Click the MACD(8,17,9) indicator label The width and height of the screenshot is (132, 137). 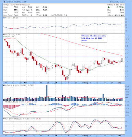pos(12,102)
